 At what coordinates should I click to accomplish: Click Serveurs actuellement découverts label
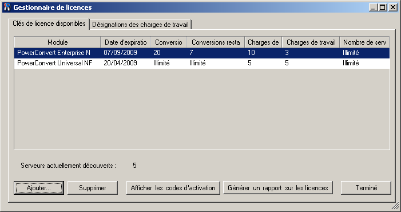(x=68, y=166)
